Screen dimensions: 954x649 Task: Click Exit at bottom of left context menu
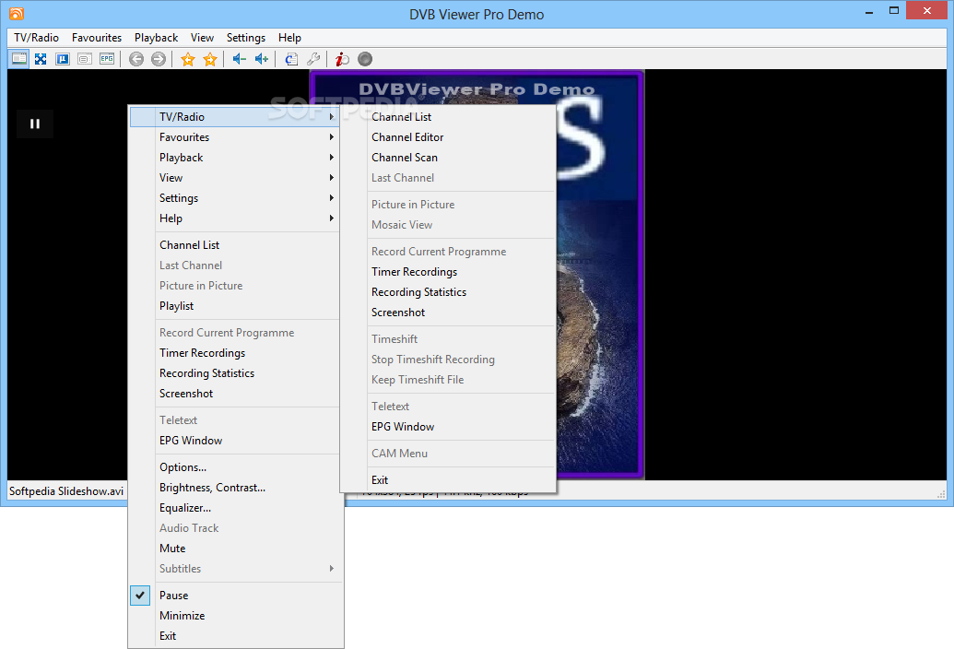[235, 636]
